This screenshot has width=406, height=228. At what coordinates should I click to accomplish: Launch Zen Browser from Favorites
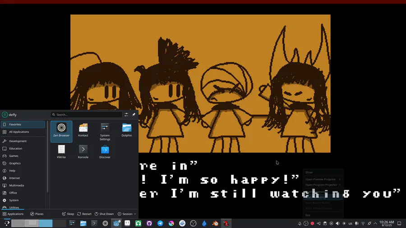pos(61,131)
